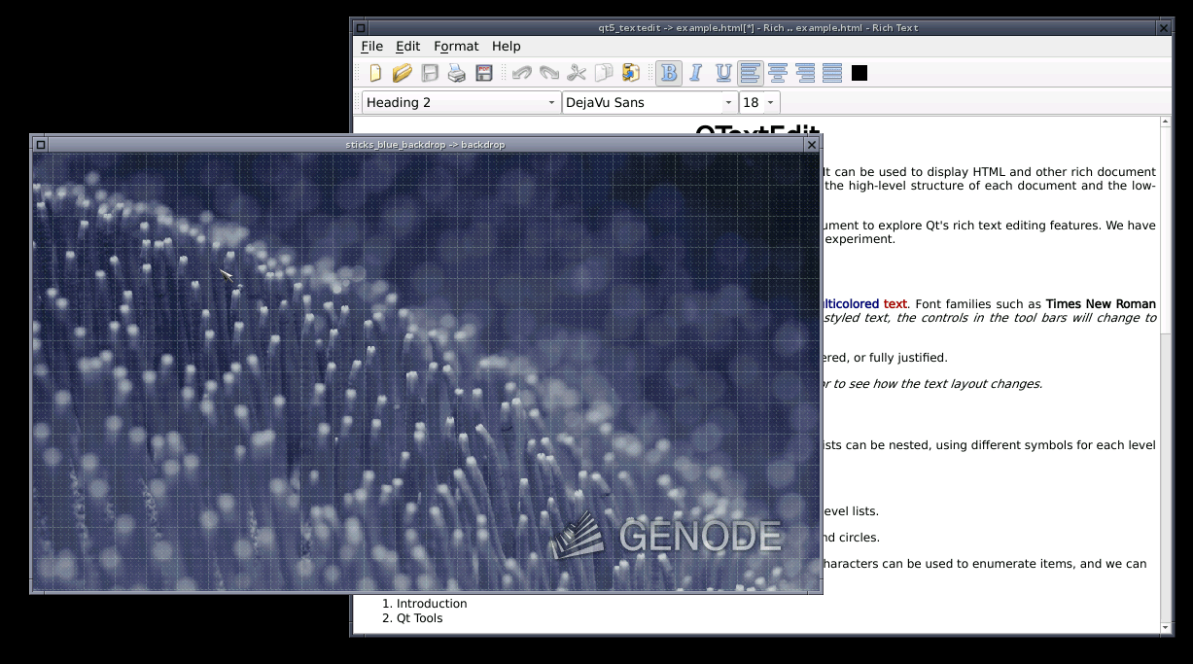1193x664 pixels.
Task: Click the text editor's scroll down arrow
Action: tap(1166, 628)
